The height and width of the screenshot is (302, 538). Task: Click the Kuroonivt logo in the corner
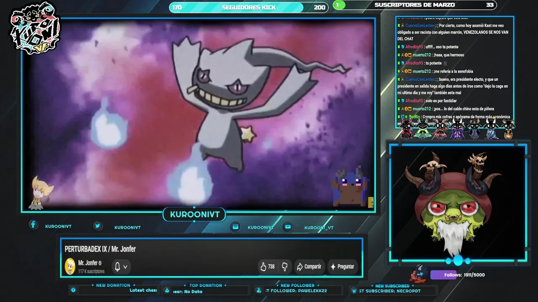(x=35, y=28)
